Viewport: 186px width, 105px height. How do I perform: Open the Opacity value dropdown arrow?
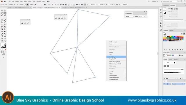click(144, 16)
